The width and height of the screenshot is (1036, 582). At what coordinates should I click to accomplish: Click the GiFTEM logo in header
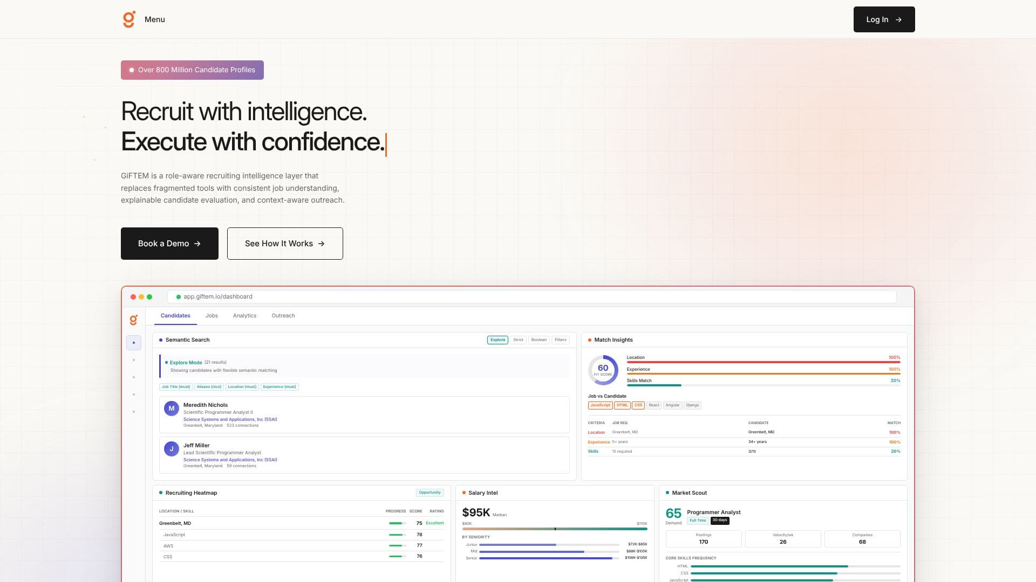click(x=129, y=19)
